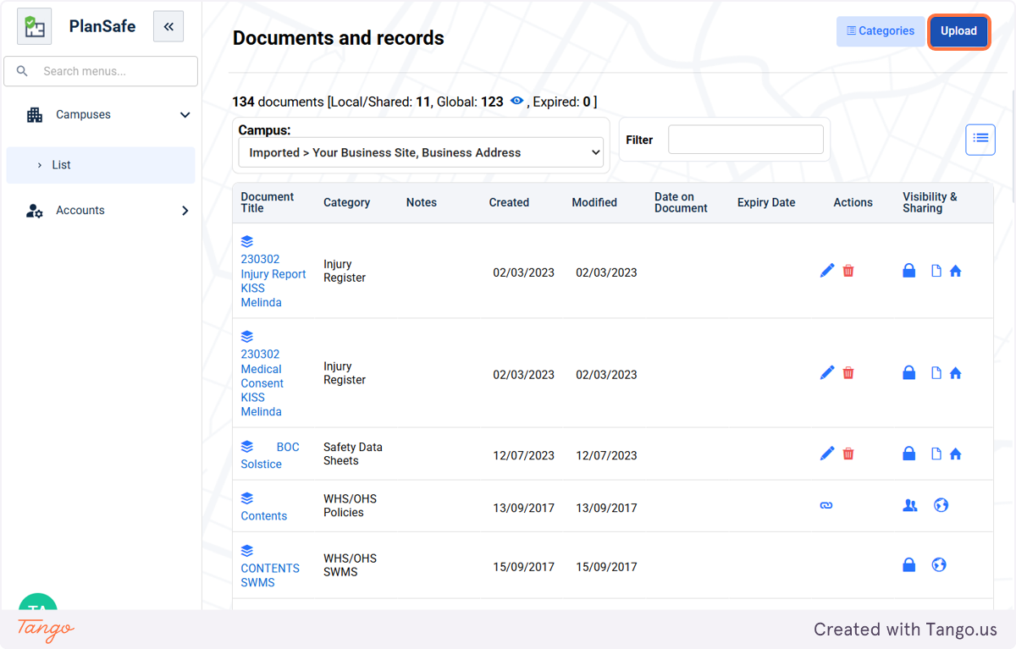Viewport: 1016px width, 649px height.
Task: Click the Accounts user-gear icon
Action: pyautogui.click(x=35, y=211)
